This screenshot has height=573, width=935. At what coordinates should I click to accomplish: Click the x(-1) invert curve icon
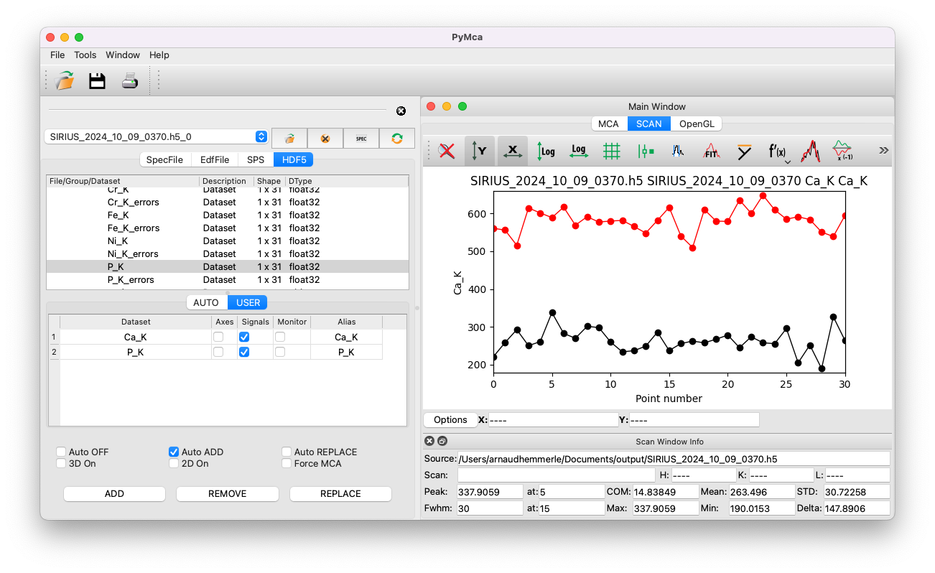click(x=842, y=151)
